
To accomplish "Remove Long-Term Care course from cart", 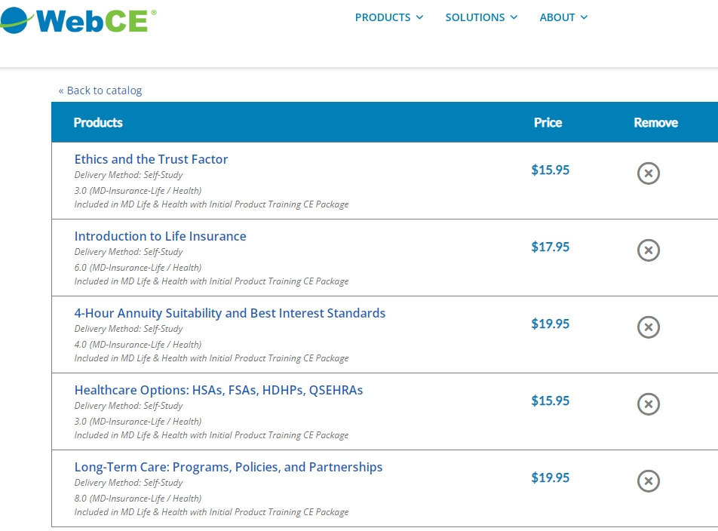I will click(648, 481).
